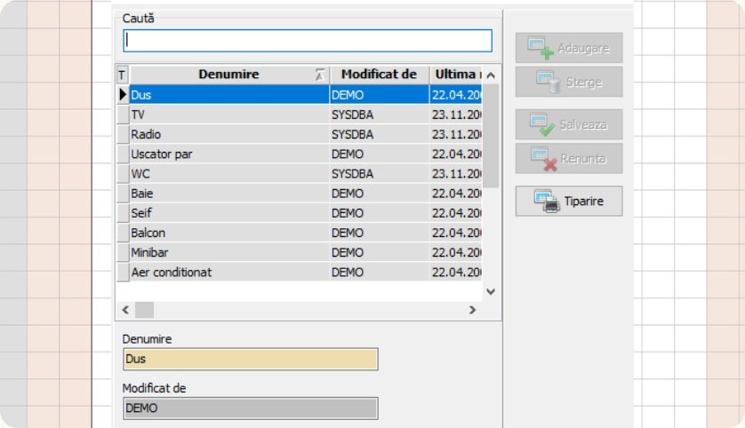The height and width of the screenshot is (428, 745).
Task: Click the Tiparire printer icon
Action: (x=546, y=202)
